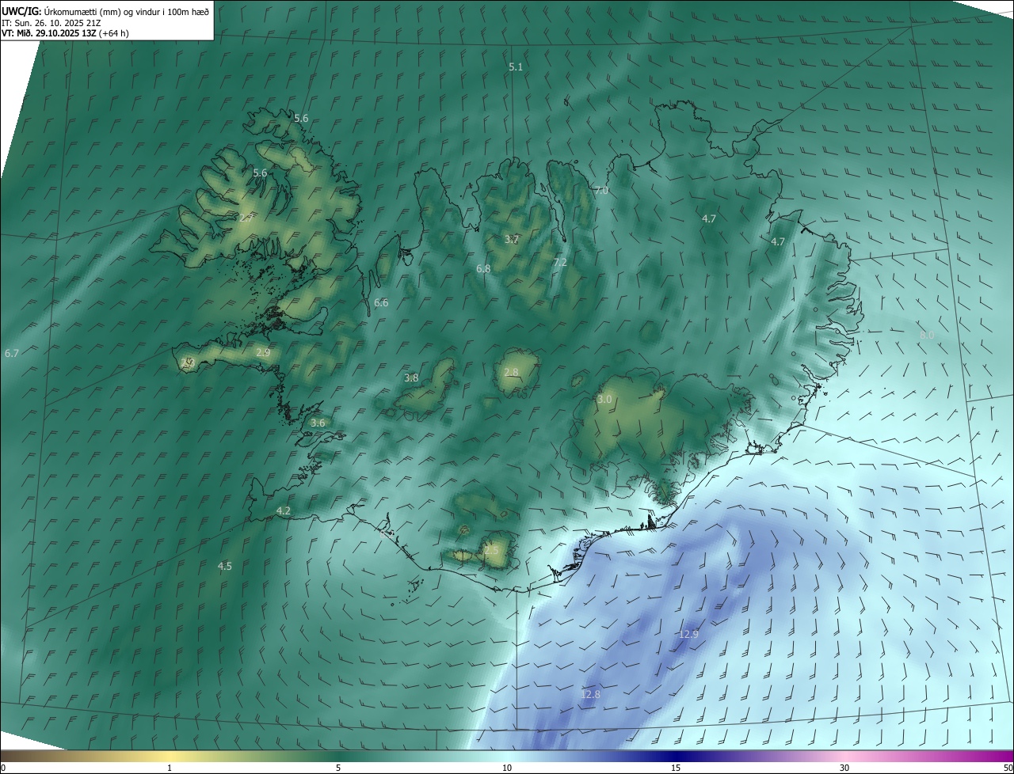Image resolution: width=1014 pixels, height=774 pixels.
Task: Click the 3.6 value label
Action: coord(318,423)
